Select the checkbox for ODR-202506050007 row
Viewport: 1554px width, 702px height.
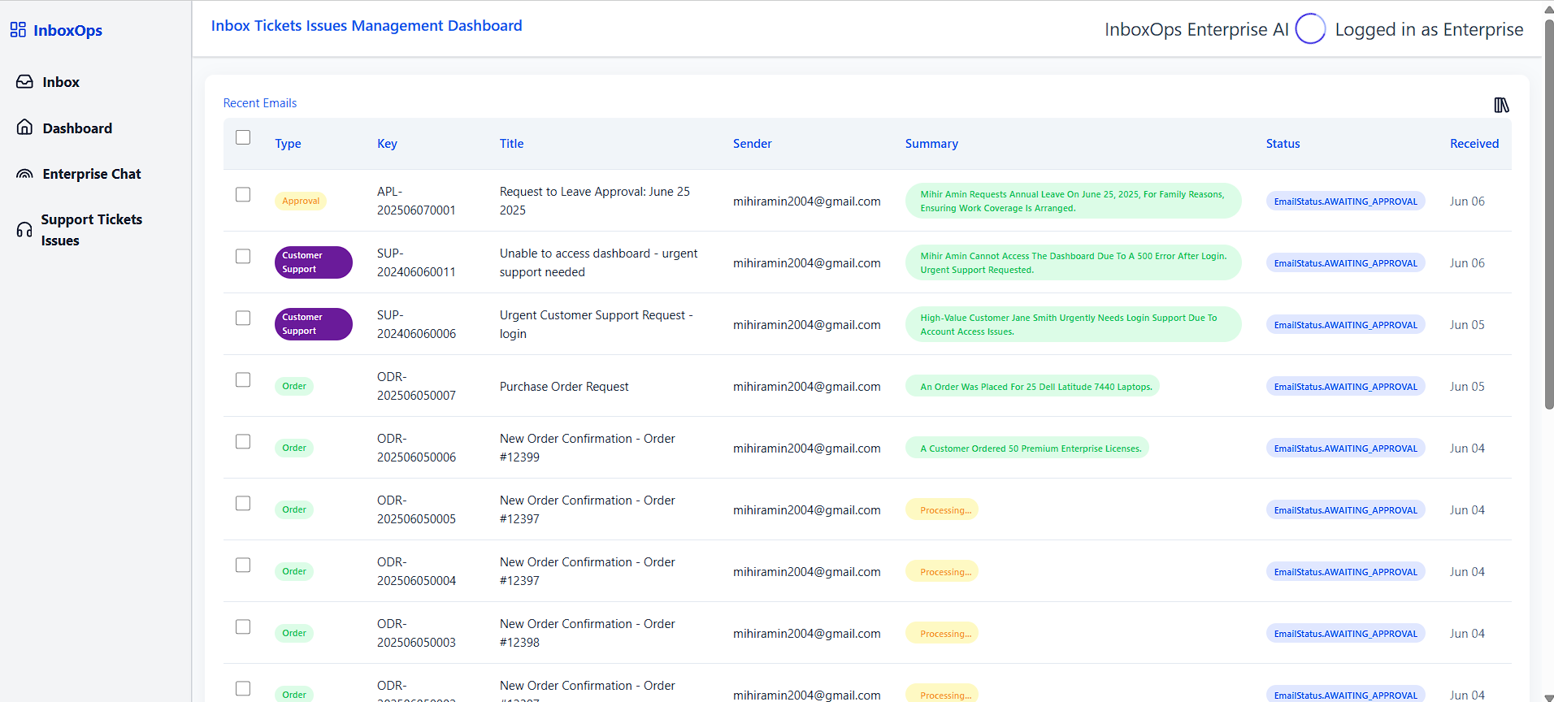coord(243,379)
